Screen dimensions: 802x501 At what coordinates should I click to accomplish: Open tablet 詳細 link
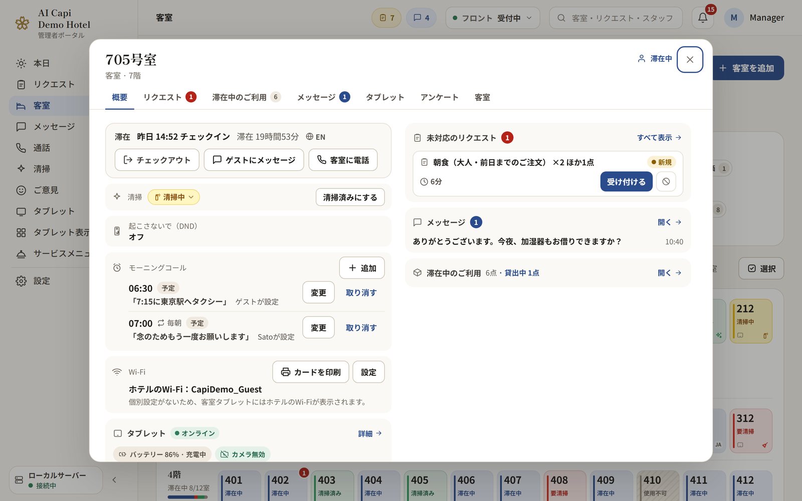[370, 433]
